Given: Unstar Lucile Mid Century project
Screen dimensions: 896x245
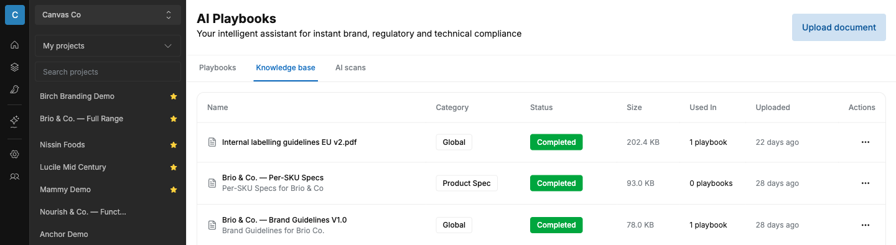Looking at the screenshot, I should [174, 167].
